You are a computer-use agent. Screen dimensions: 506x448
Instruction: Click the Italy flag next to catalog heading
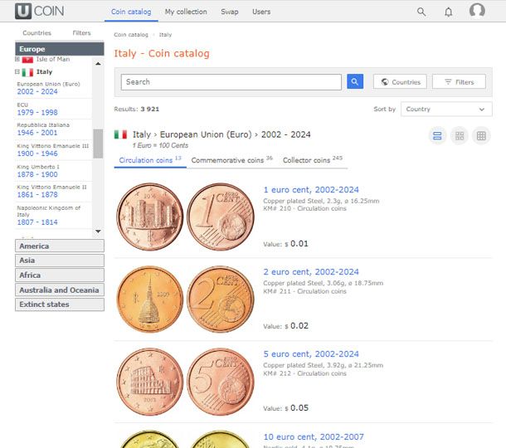(120, 134)
